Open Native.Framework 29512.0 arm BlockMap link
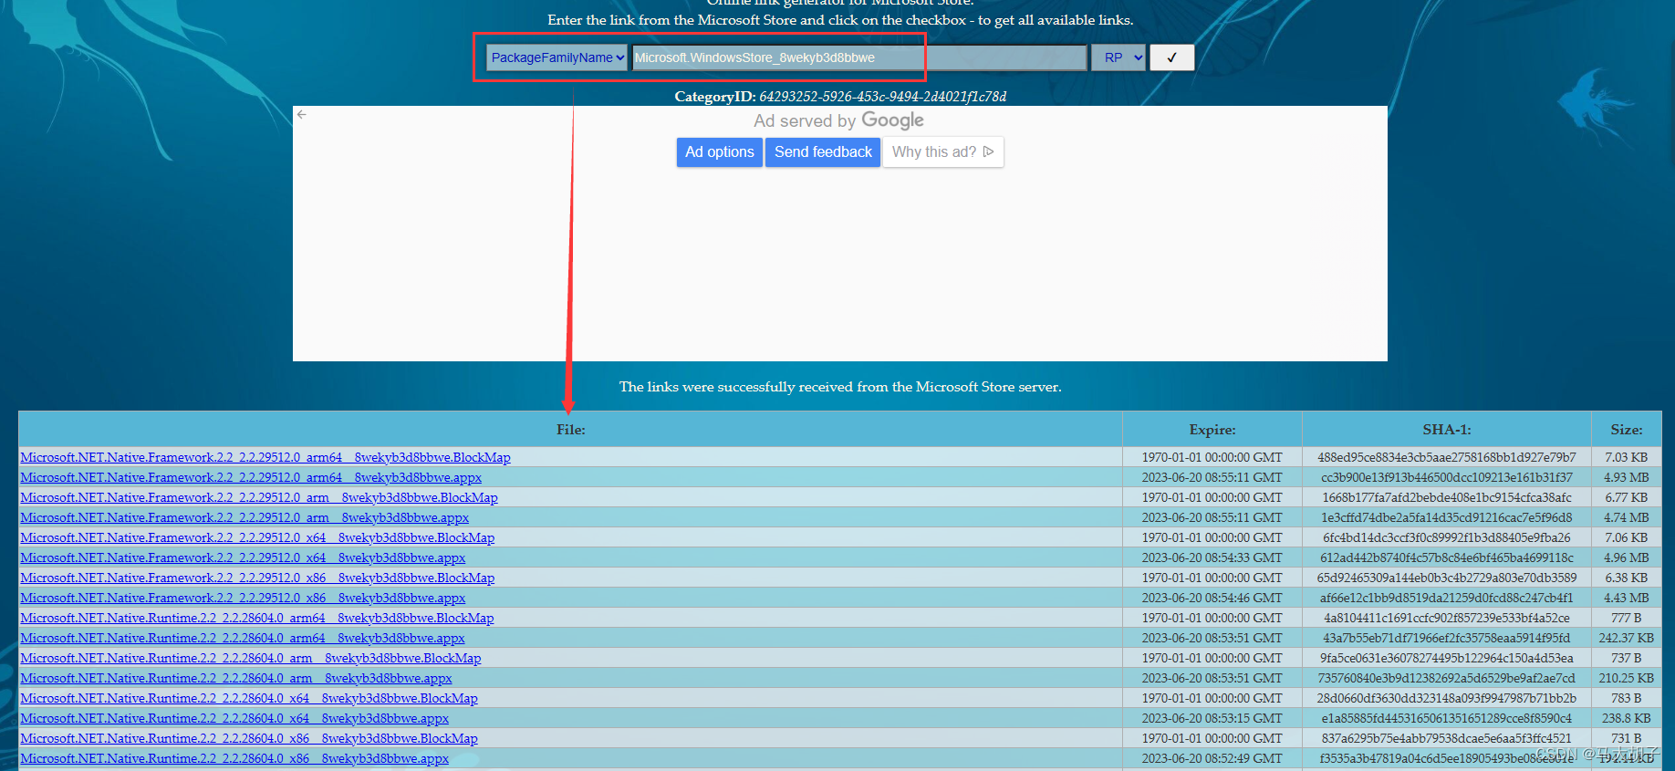 (x=259, y=497)
